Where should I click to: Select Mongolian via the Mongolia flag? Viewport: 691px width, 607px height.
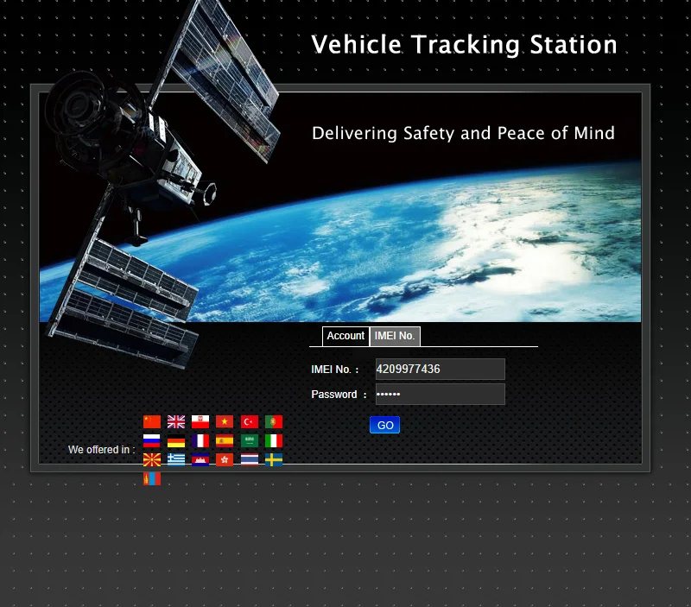[x=152, y=479]
